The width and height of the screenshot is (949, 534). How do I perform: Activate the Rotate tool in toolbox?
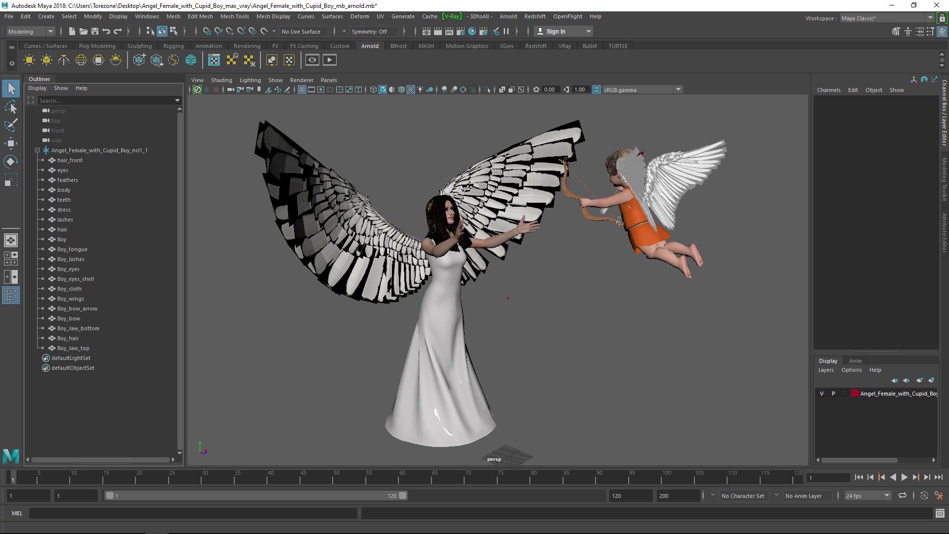[11, 162]
